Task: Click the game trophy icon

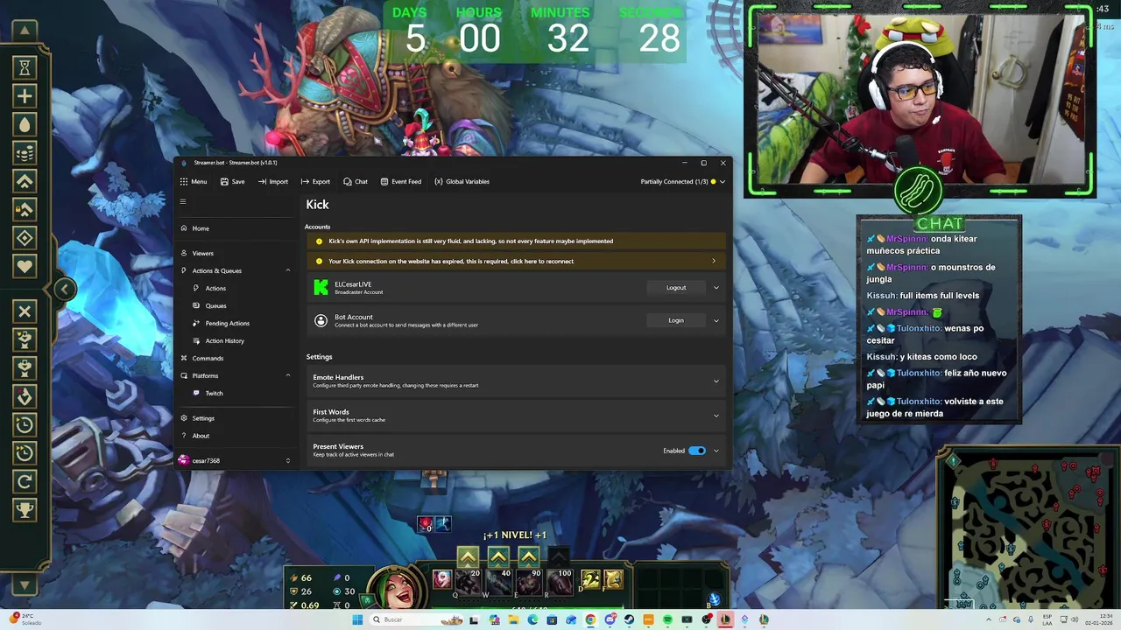Action: click(25, 509)
